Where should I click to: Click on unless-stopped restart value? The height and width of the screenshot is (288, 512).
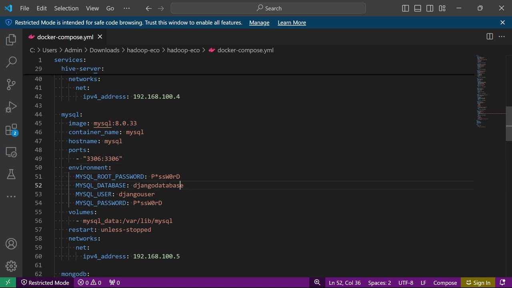tap(126, 230)
